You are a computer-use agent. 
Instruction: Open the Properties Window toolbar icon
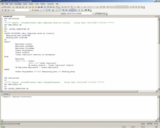pyautogui.click(x=57, y=7)
